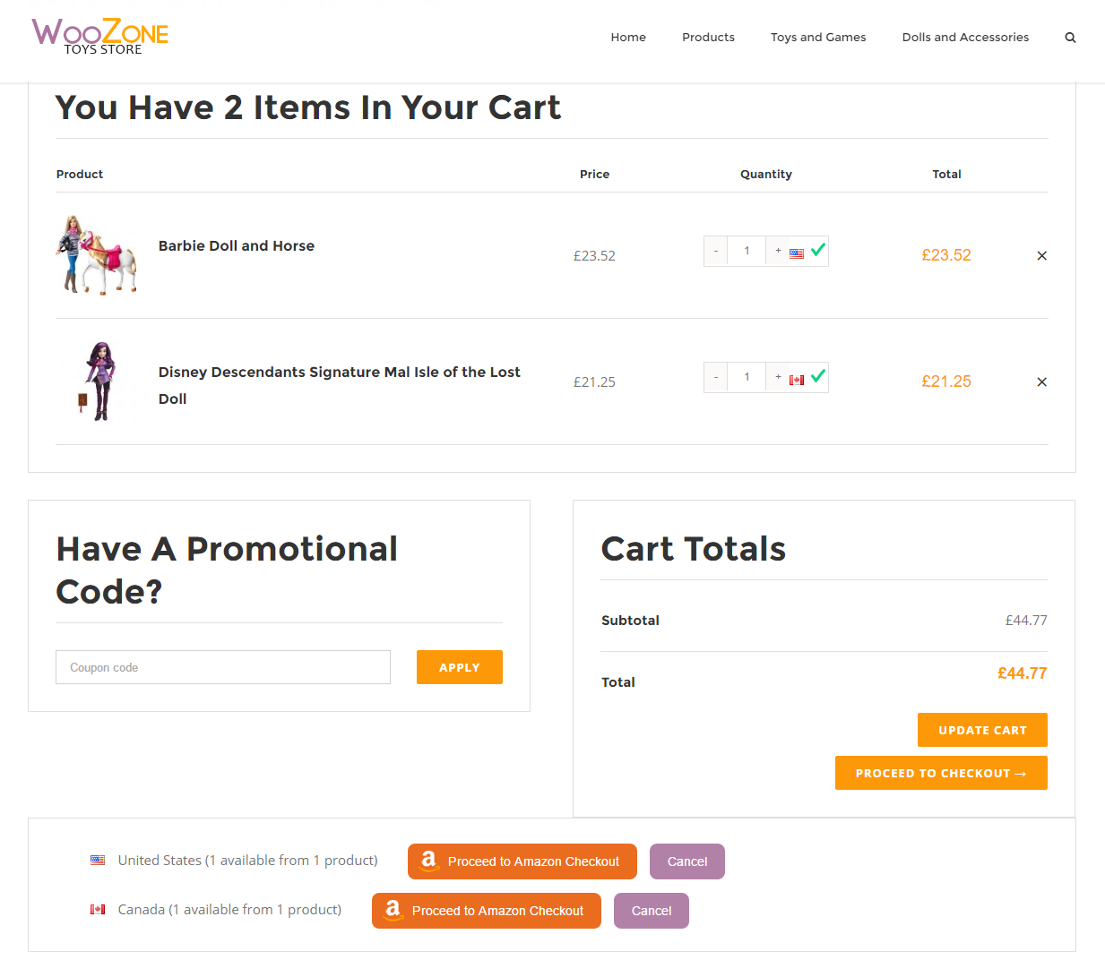Click United States availability text

(248, 861)
